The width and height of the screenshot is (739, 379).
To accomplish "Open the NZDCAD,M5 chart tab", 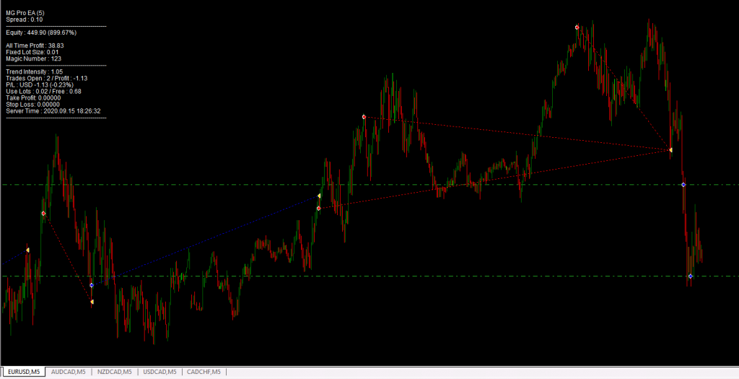I will (115, 372).
